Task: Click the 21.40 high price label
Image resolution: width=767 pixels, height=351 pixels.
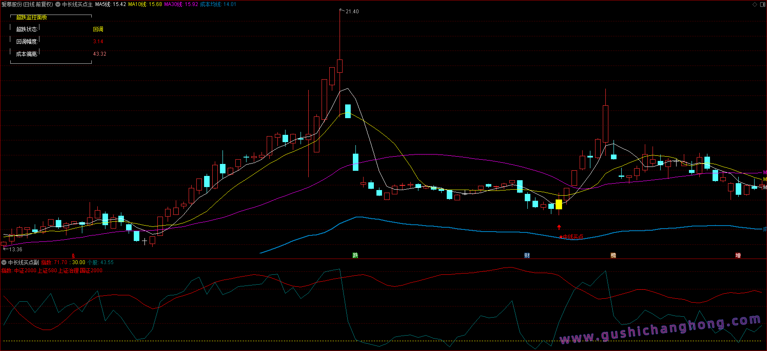Action: tap(352, 12)
